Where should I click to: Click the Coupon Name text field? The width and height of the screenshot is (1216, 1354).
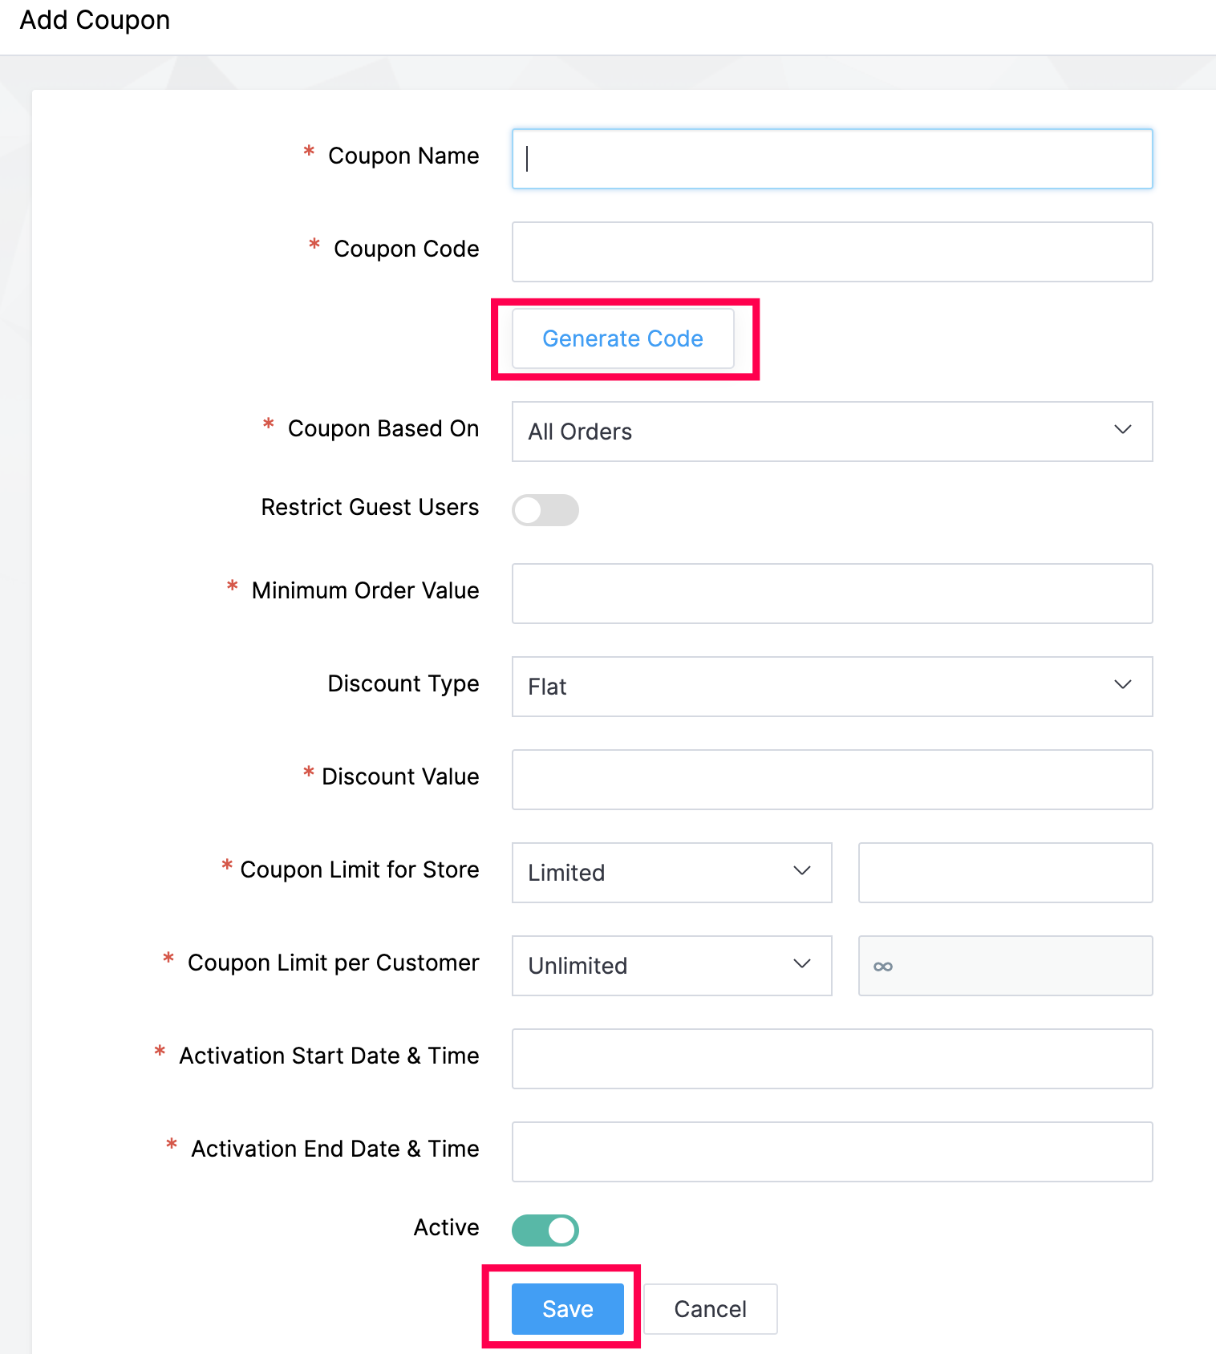[x=832, y=159]
